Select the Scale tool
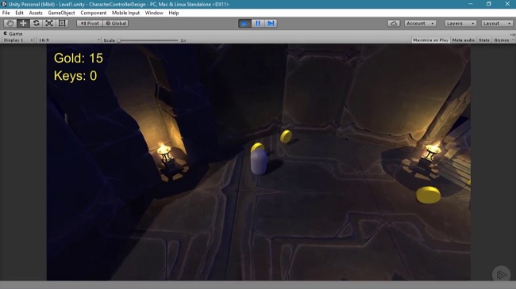Image resolution: width=516 pixels, height=289 pixels. [x=49, y=23]
